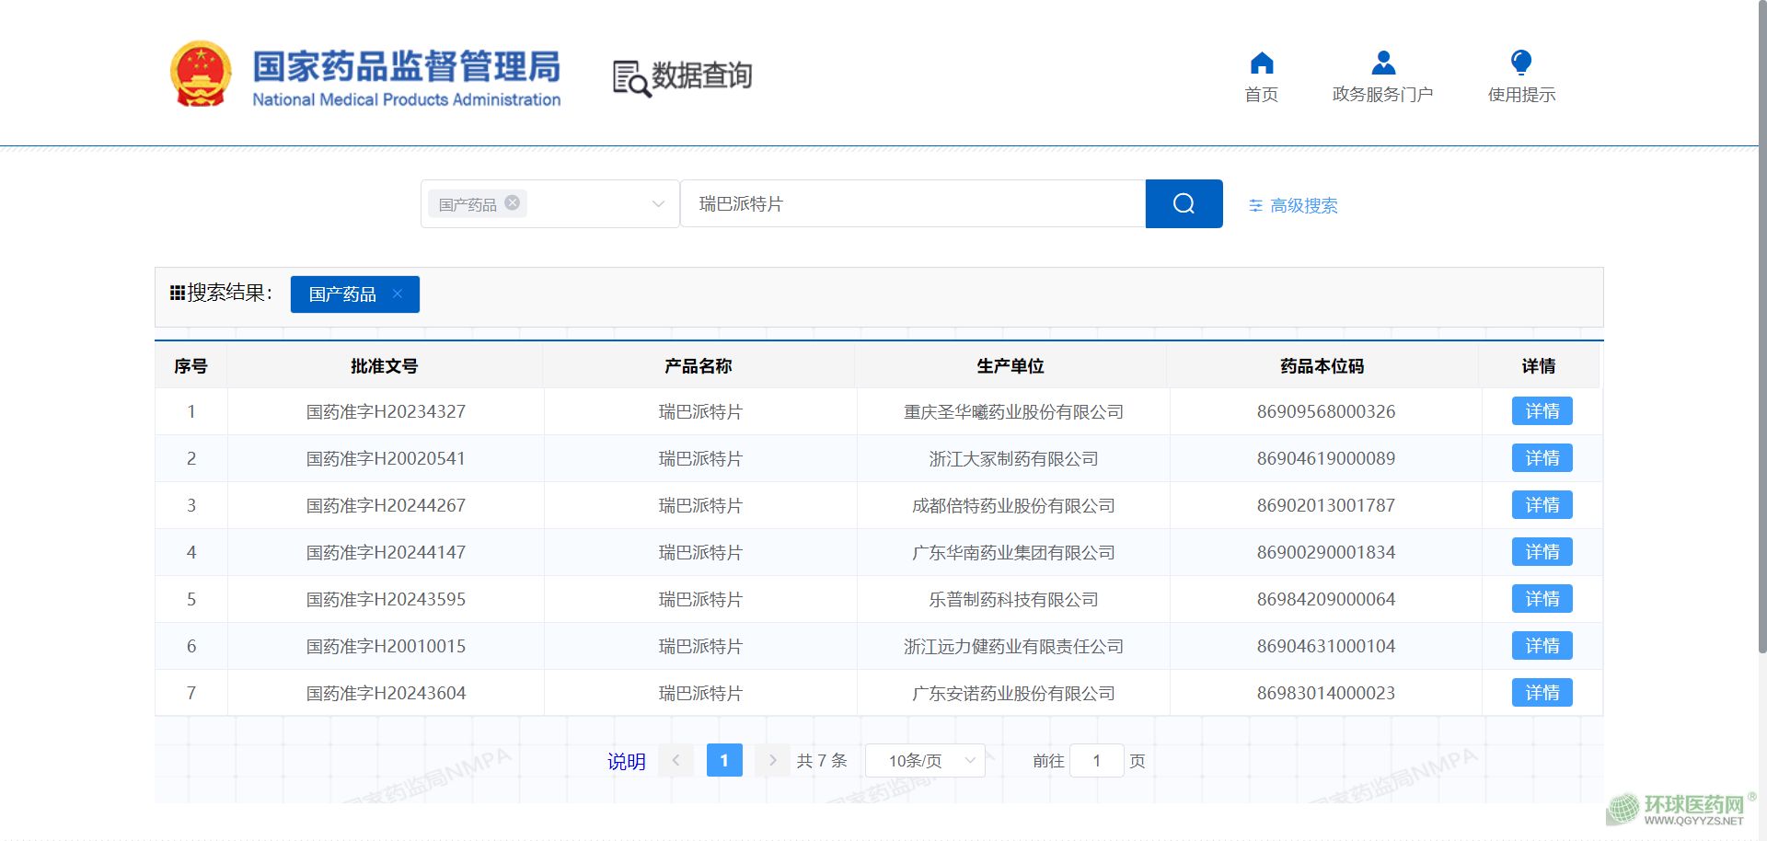
Task: Open 详情 for 广东安诺药业 row
Action: click(1542, 693)
